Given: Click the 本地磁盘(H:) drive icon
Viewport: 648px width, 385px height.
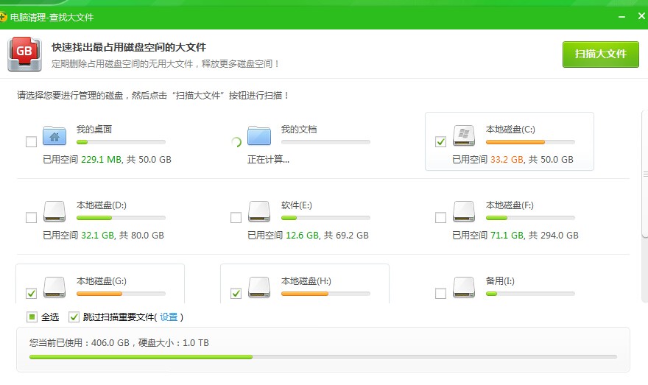Looking at the screenshot, I should (x=259, y=286).
